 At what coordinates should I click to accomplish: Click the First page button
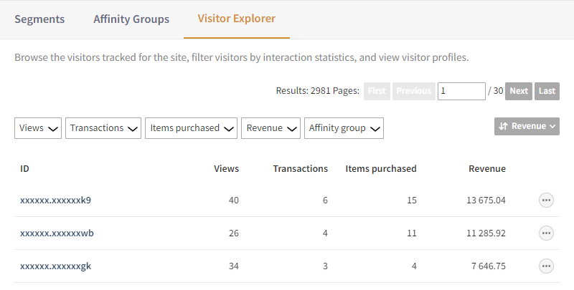pos(377,91)
